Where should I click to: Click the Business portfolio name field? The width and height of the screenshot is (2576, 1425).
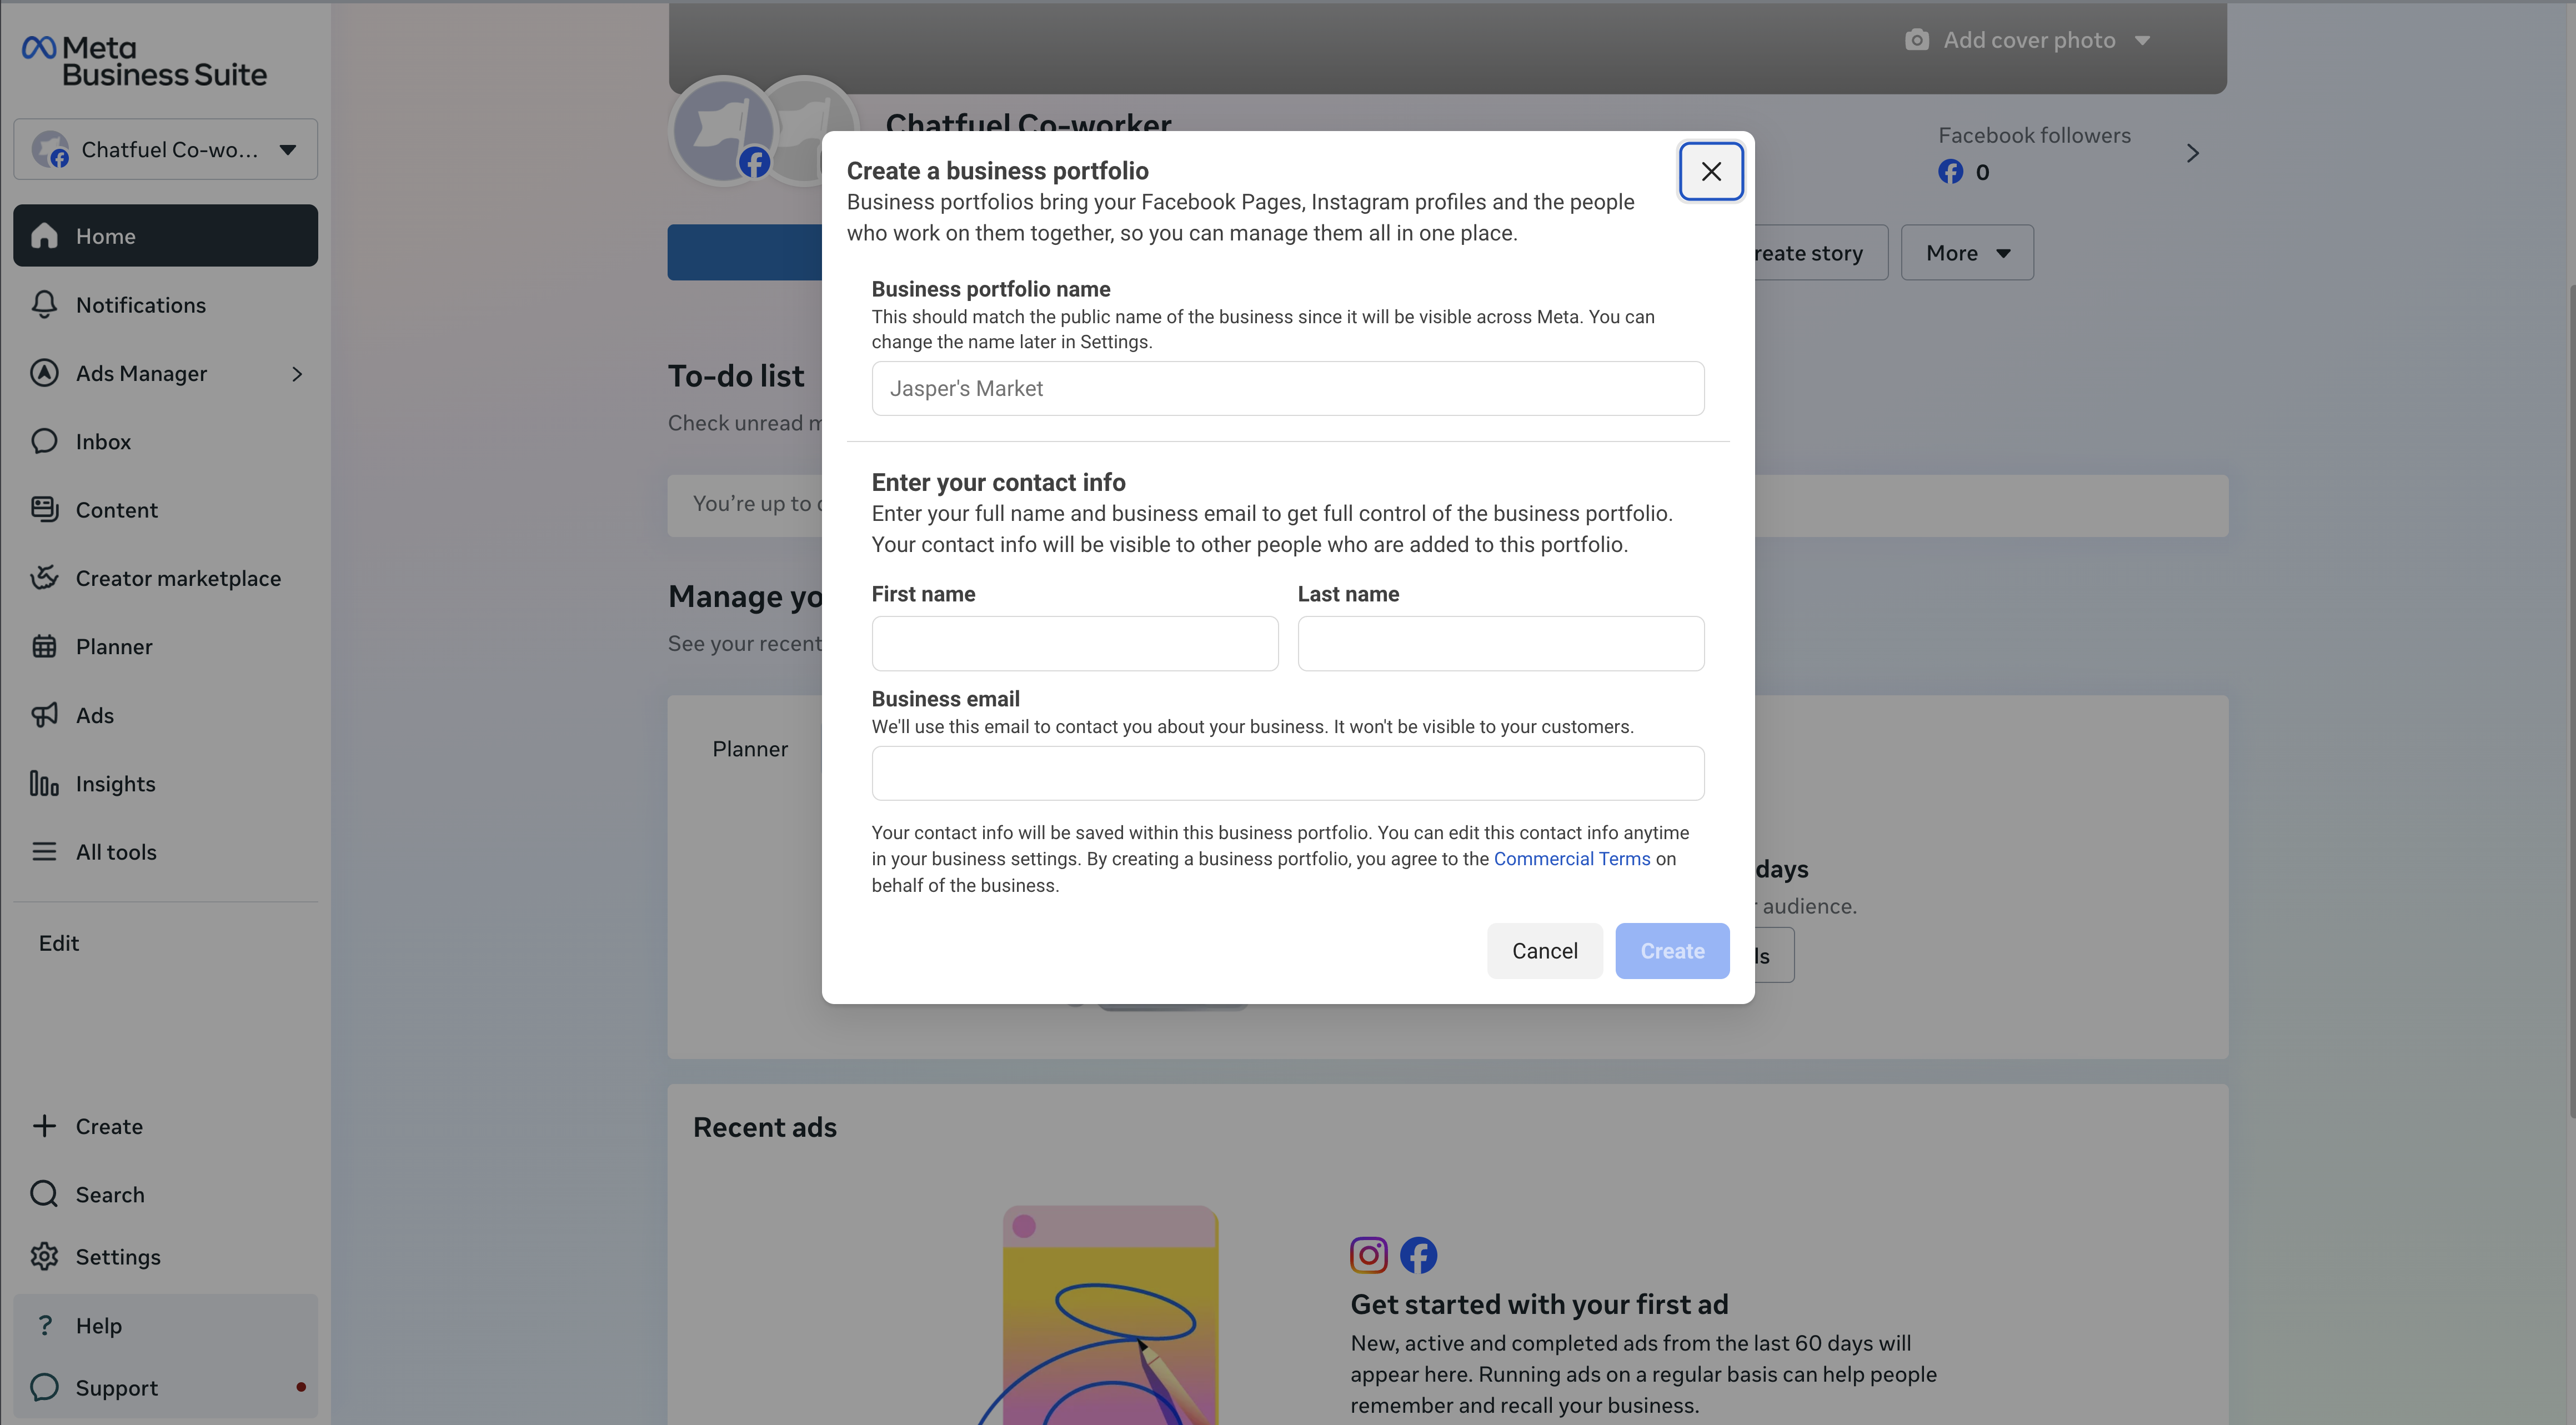click(x=1288, y=389)
